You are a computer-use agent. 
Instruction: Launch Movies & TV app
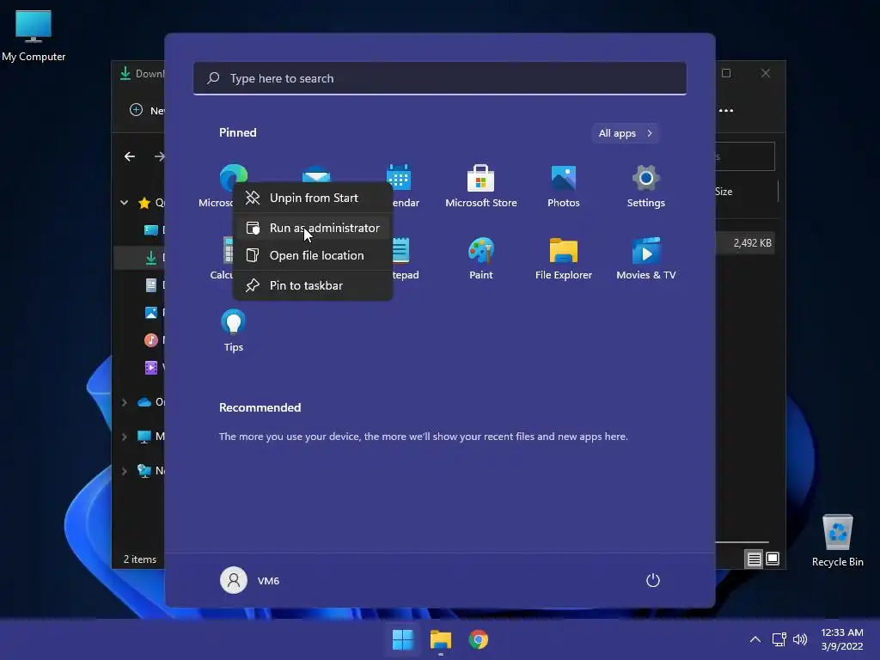(646, 258)
